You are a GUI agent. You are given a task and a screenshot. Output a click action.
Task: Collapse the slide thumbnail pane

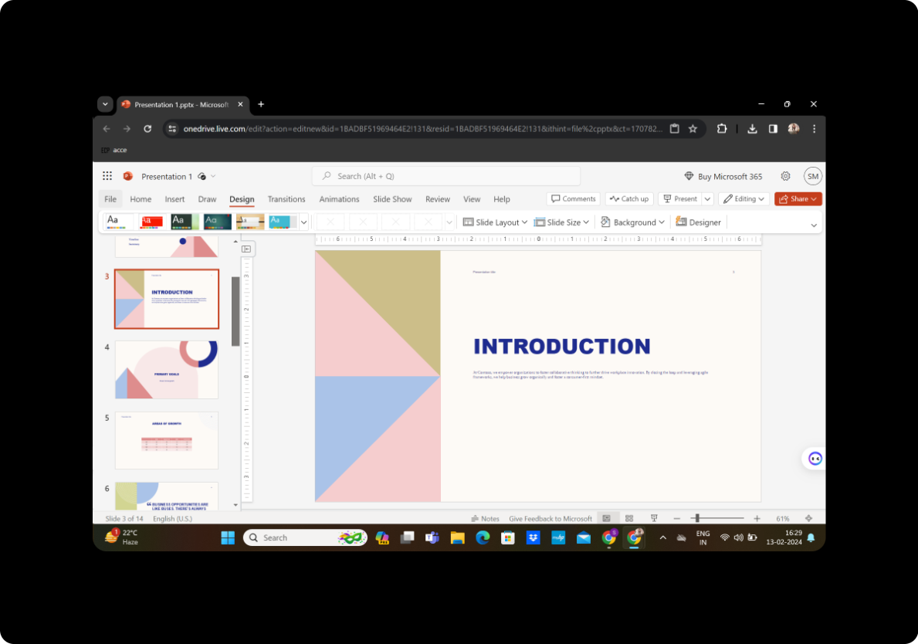point(246,249)
